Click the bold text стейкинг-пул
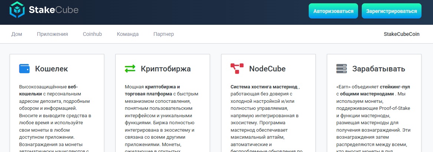Viewport: 433px width, 152px height. (395, 87)
